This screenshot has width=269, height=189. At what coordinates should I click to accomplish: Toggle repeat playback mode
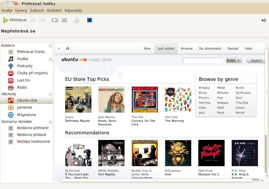tap(55, 20)
